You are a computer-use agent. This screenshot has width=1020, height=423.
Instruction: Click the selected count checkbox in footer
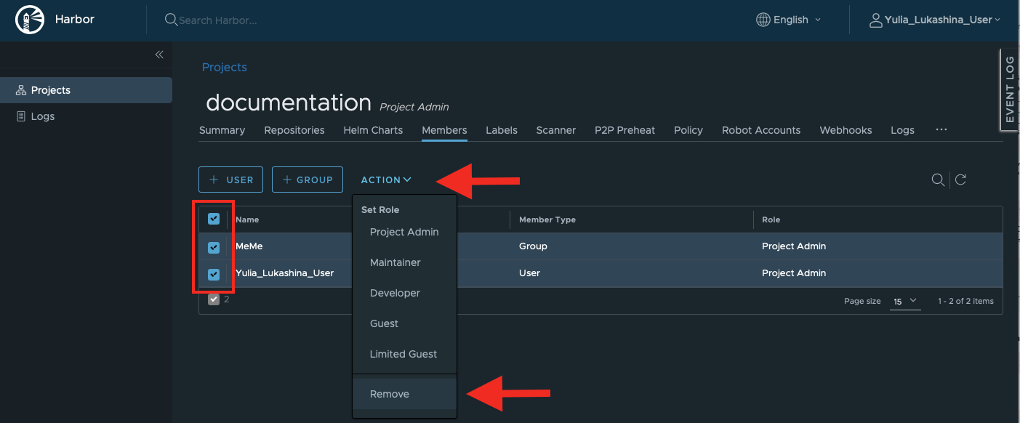tap(214, 299)
